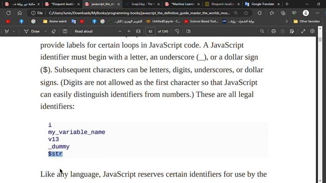The image size is (326, 183).
Task: Open the highlight color dropdown arrow
Action: (14, 32)
